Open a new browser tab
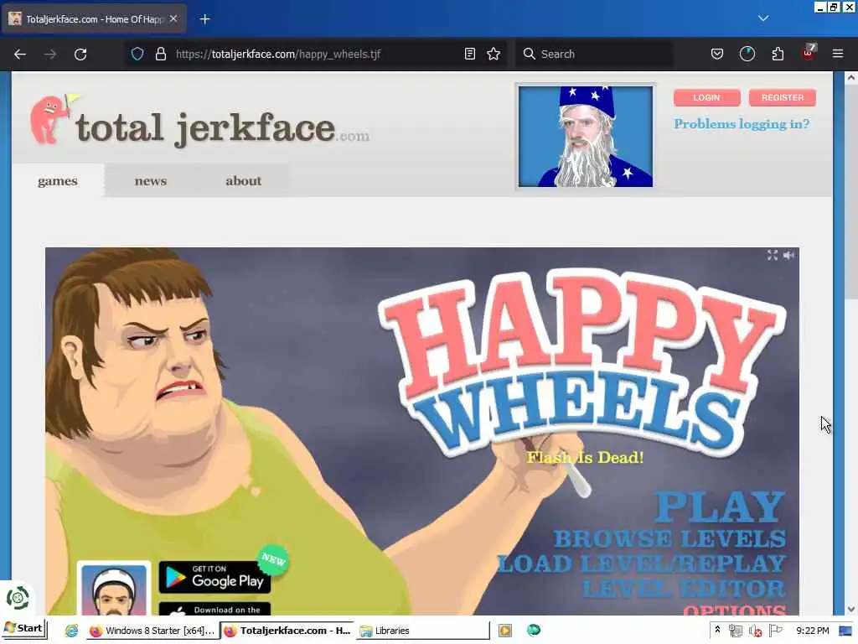This screenshot has height=644, width=858. click(204, 19)
